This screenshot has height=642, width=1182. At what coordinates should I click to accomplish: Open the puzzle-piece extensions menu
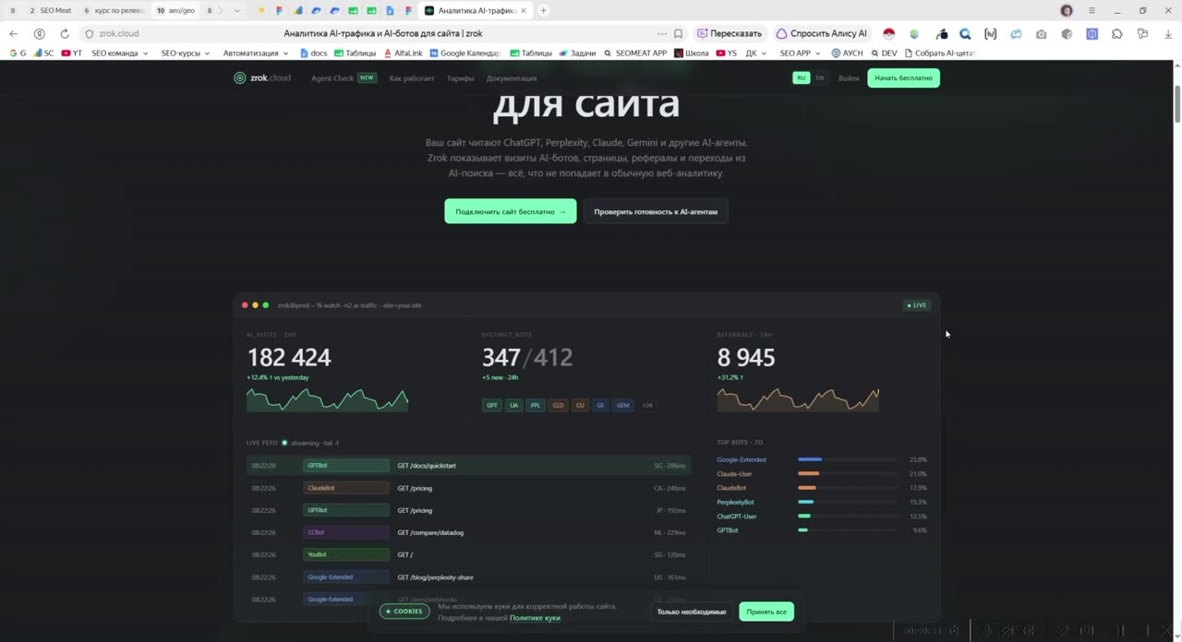tap(1116, 34)
